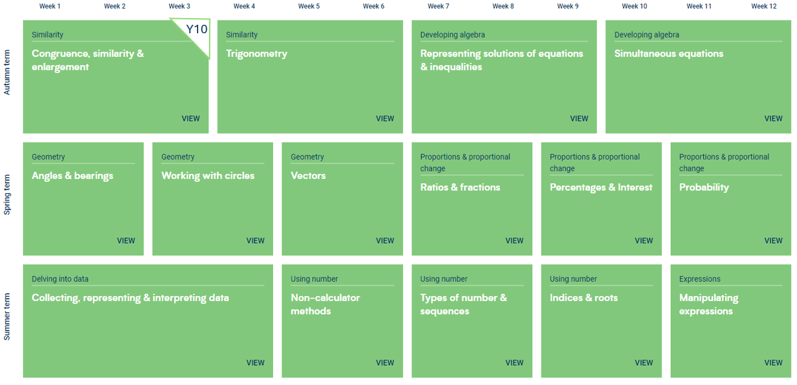View Collecting, representing & interpreting data unit

[x=256, y=363]
